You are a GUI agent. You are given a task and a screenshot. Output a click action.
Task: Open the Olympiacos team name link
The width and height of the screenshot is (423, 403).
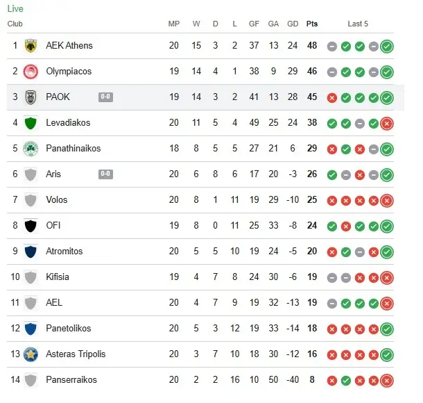click(x=69, y=72)
